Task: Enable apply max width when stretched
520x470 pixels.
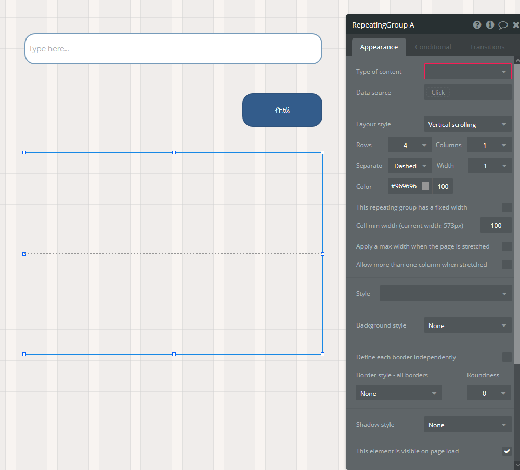Action: coord(506,246)
